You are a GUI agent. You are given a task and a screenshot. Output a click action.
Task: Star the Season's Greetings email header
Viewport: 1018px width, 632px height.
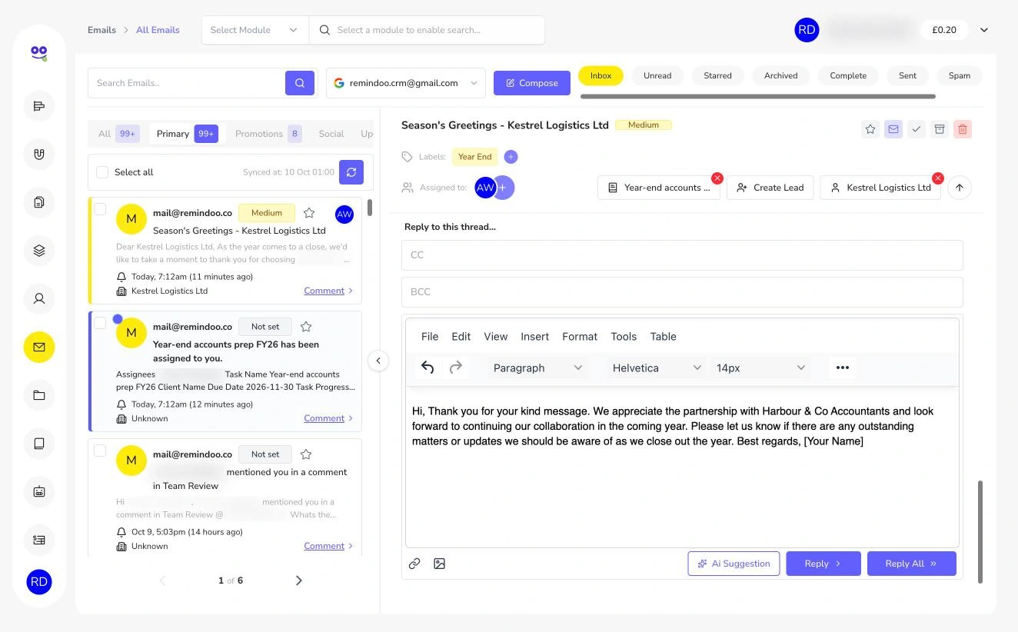pos(870,129)
